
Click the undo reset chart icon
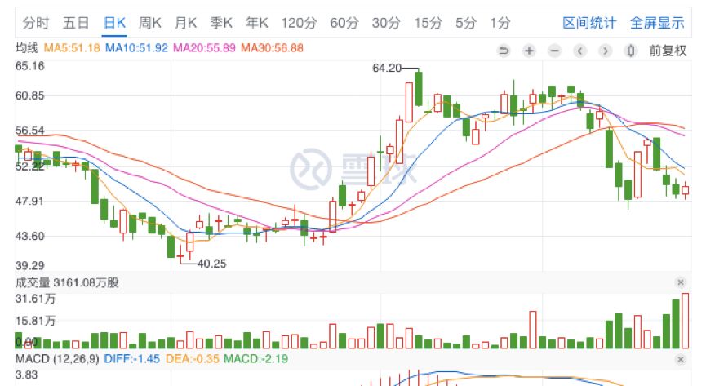(504, 51)
